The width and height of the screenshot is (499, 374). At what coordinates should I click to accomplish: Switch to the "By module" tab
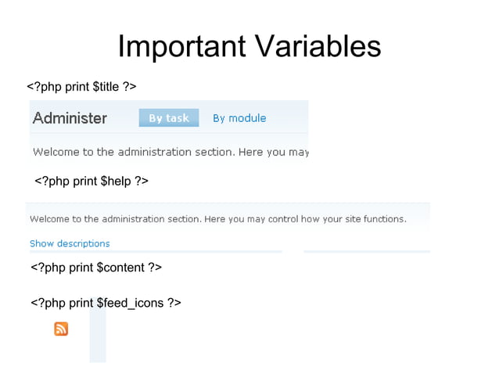click(239, 118)
